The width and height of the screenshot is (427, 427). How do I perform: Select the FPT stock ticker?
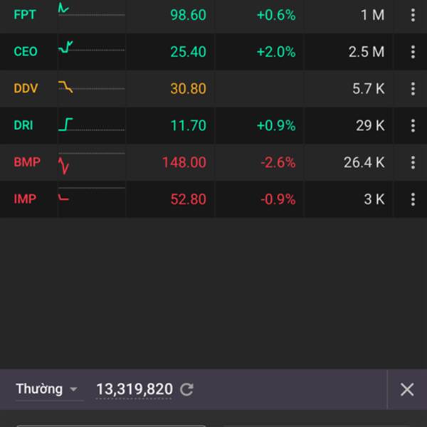tap(25, 15)
